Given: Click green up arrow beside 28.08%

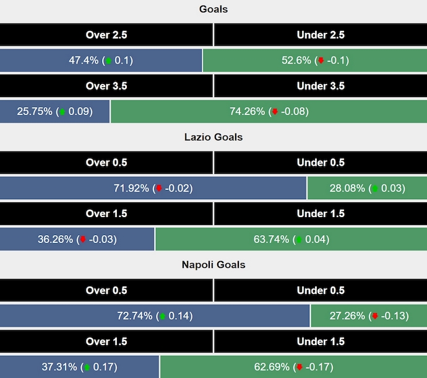Looking at the screenshot, I should coord(374,188).
